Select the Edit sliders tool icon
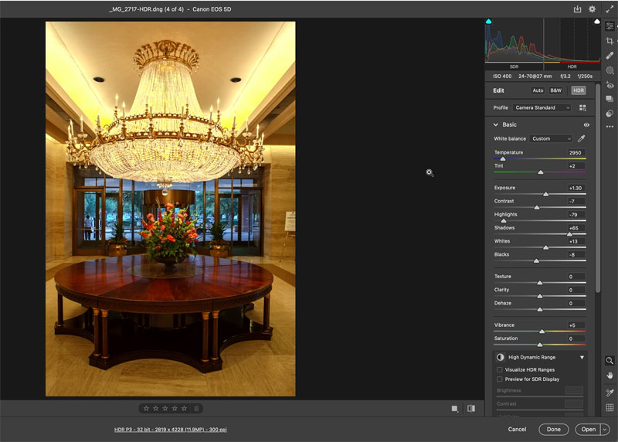This screenshot has width=618, height=442. [x=610, y=26]
